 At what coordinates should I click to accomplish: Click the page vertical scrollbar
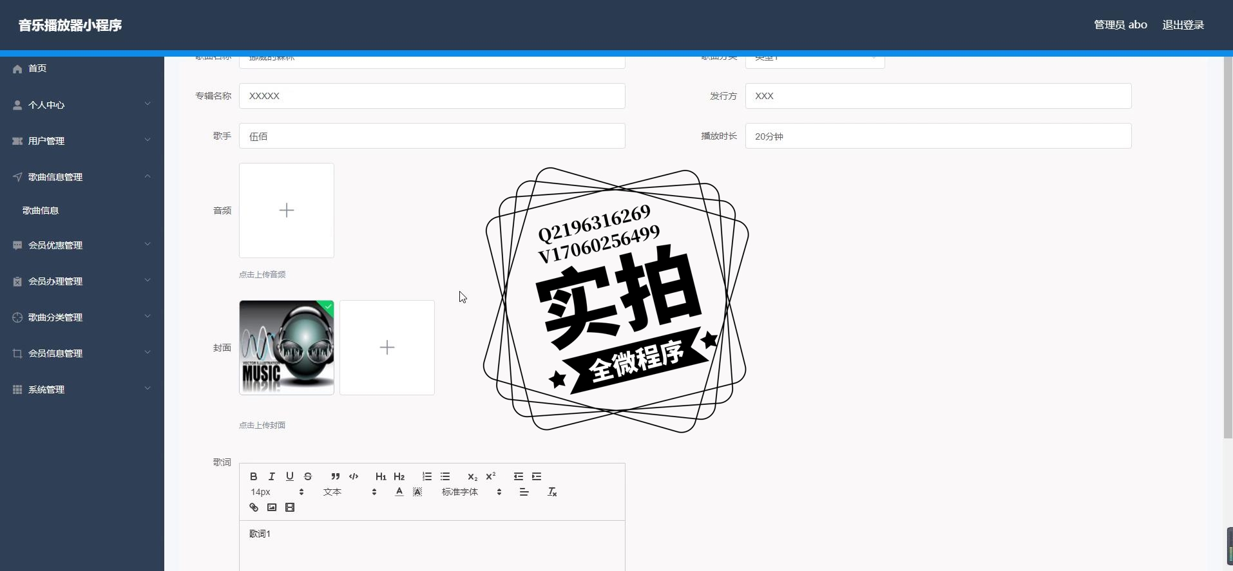1228,248
